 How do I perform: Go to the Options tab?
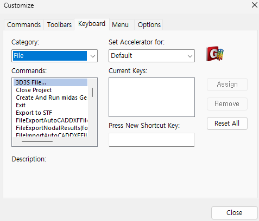(x=149, y=25)
